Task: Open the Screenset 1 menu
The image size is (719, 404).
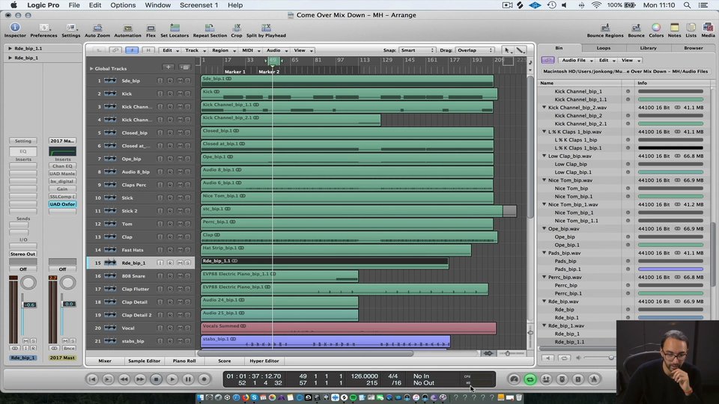Action: (x=198, y=5)
